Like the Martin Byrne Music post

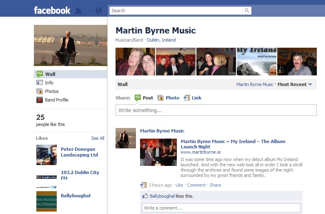click(179, 185)
